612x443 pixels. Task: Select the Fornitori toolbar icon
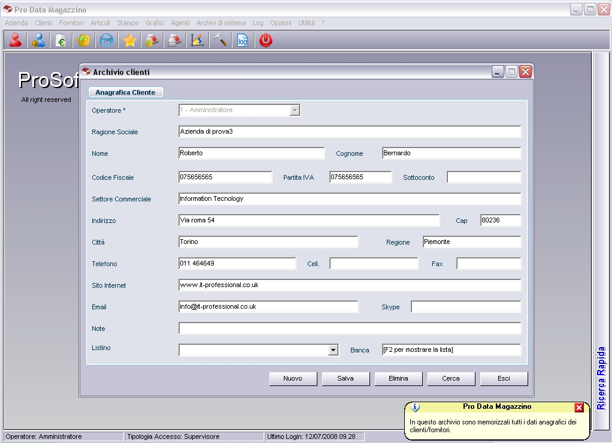(38, 40)
